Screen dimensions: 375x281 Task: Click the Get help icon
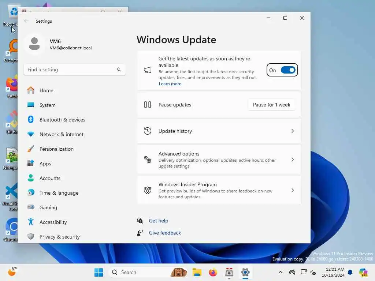point(140,221)
